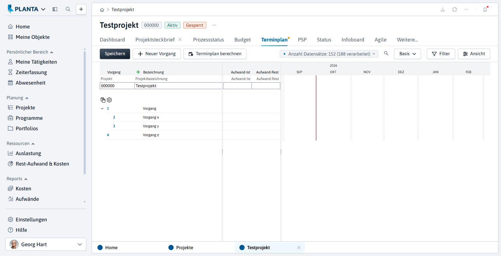The image size is (501, 256).
Task: Open search from sidebar magnifier icon
Action: click(x=68, y=9)
